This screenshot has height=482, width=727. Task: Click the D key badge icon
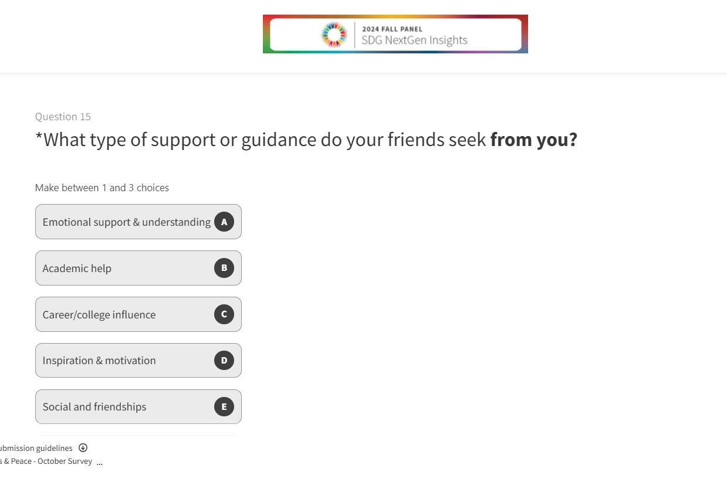(224, 360)
